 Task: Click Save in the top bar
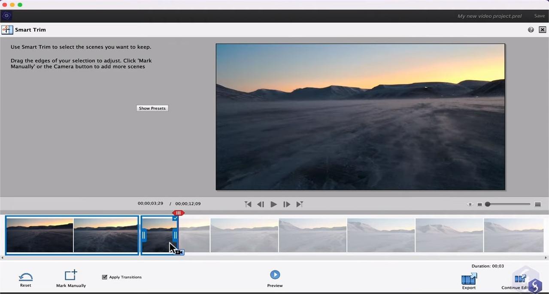click(x=539, y=16)
